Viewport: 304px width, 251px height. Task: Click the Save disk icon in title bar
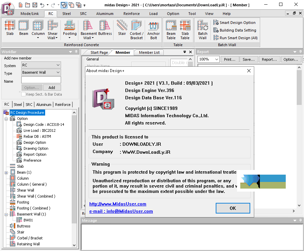pyautogui.click(x=35, y=5)
